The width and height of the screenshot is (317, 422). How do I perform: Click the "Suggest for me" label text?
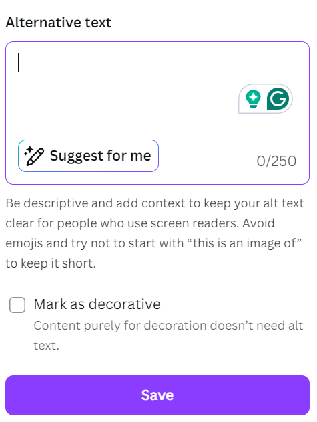coord(101,156)
